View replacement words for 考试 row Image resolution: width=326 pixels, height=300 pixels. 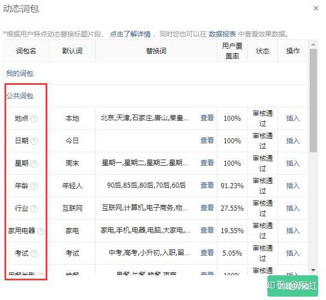pyautogui.click(x=207, y=252)
